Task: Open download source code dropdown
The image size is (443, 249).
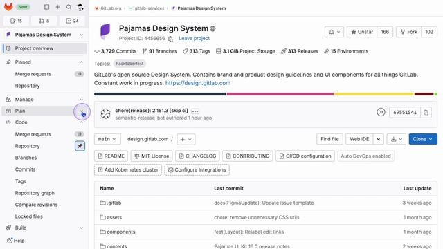Action: (x=397, y=139)
